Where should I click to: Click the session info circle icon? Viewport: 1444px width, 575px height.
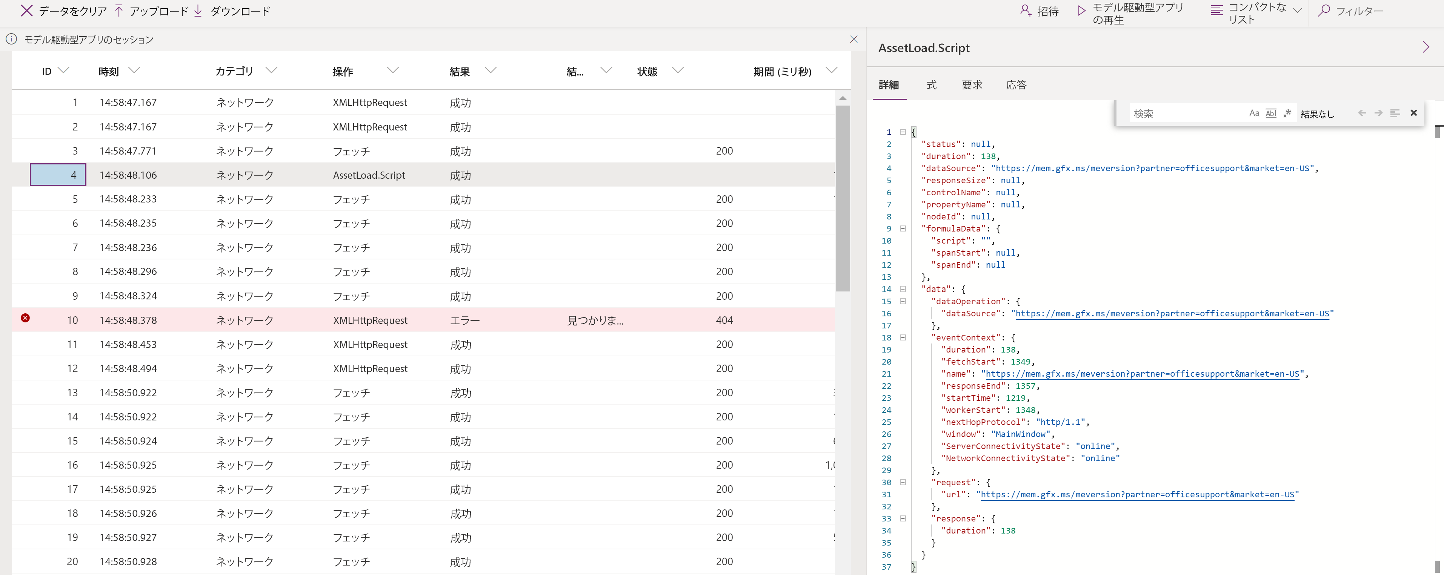pyautogui.click(x=11, y=39)
